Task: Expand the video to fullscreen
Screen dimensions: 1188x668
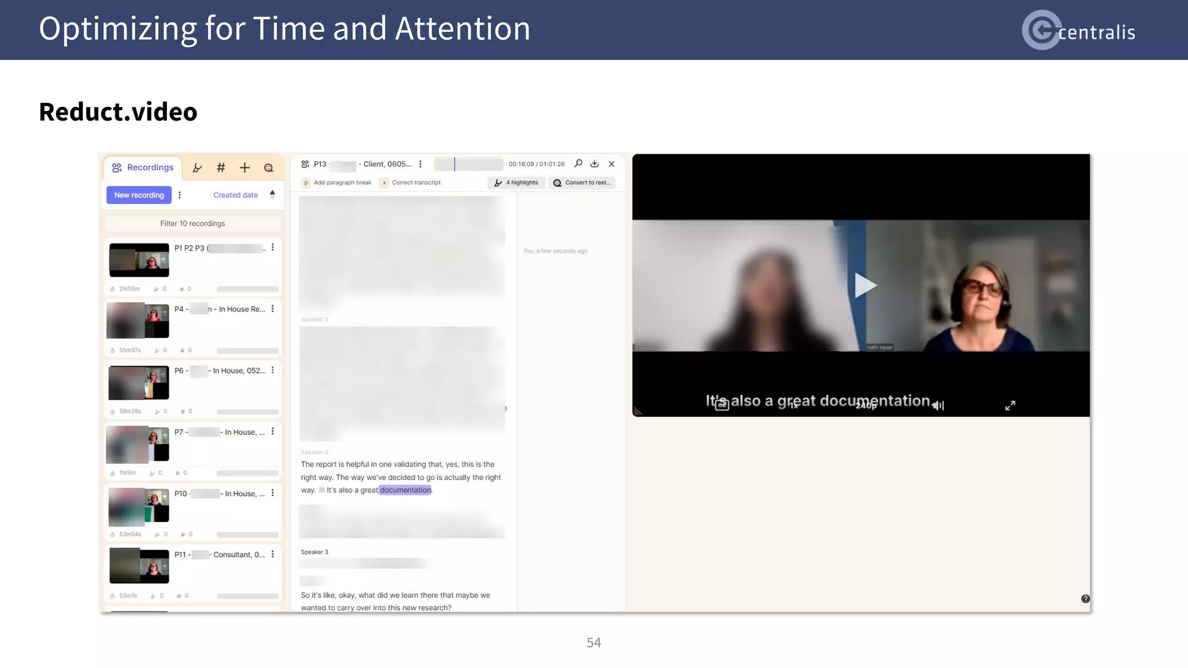Action: [x=1010, y=405]
